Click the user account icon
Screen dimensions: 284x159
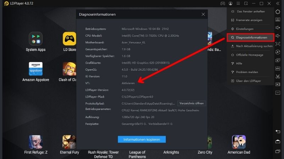click(230, 4)
